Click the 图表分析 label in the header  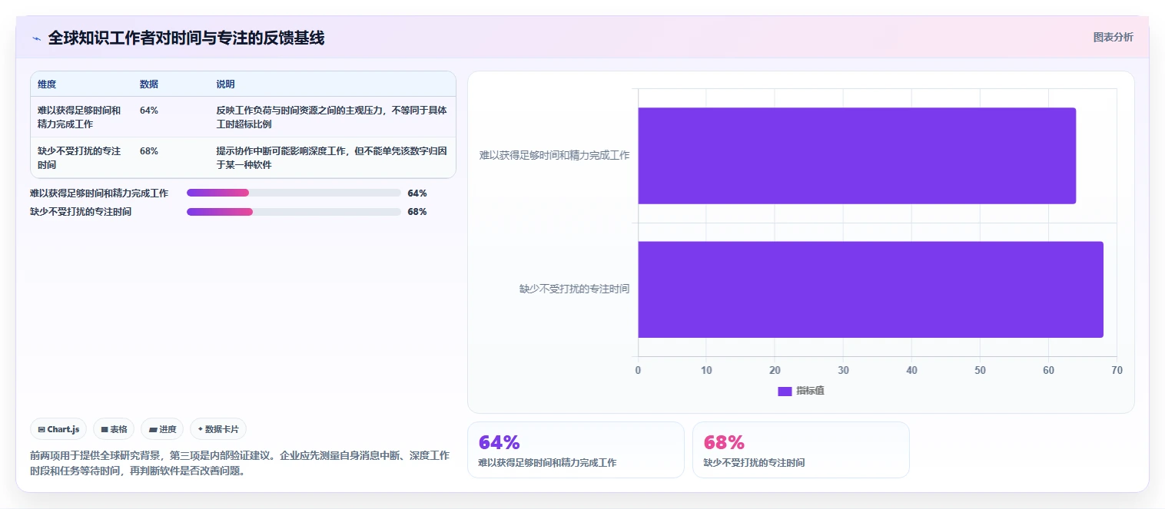click(x=1113, y=37)
